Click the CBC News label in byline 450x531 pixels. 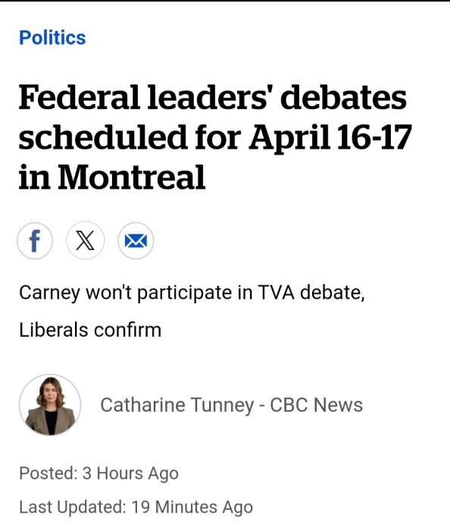(x=316, y=405)
